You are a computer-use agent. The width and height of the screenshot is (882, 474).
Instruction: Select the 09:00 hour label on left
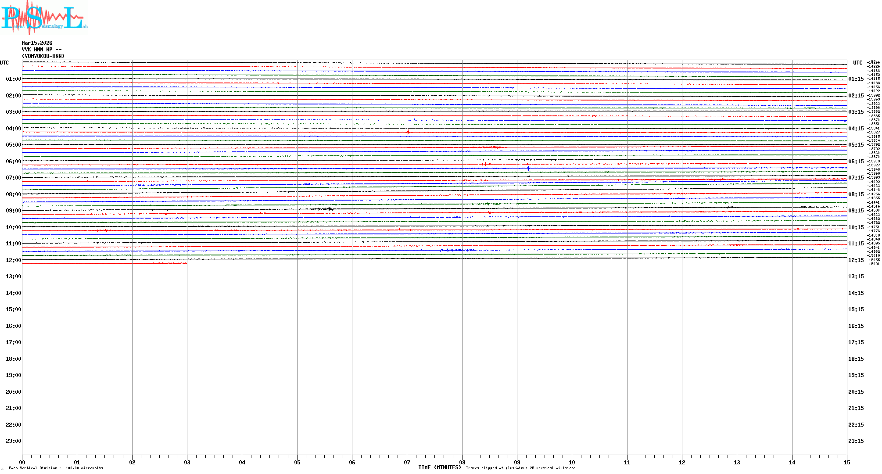pyautogui.click(x=13, y=211)
